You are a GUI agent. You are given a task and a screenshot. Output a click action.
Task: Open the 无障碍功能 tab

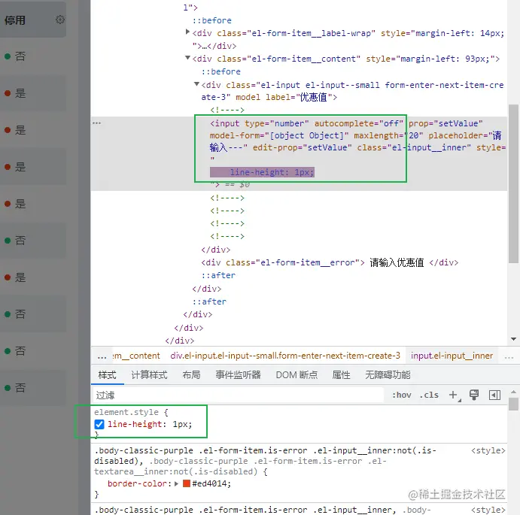[388, 375]
